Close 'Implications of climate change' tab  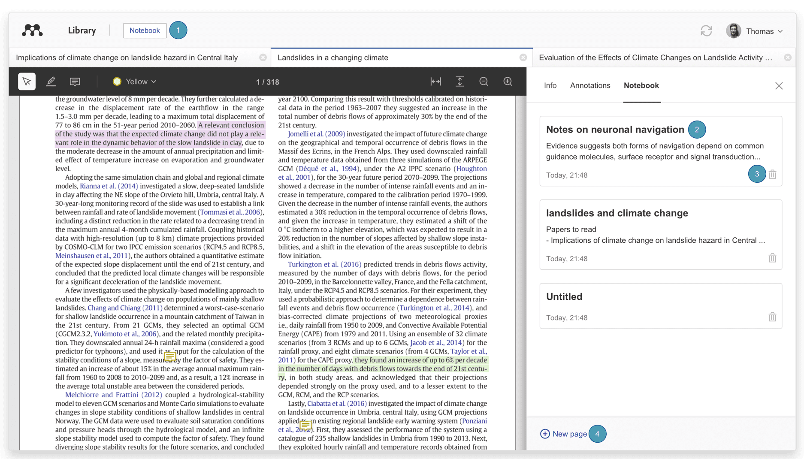pos(263,57)
